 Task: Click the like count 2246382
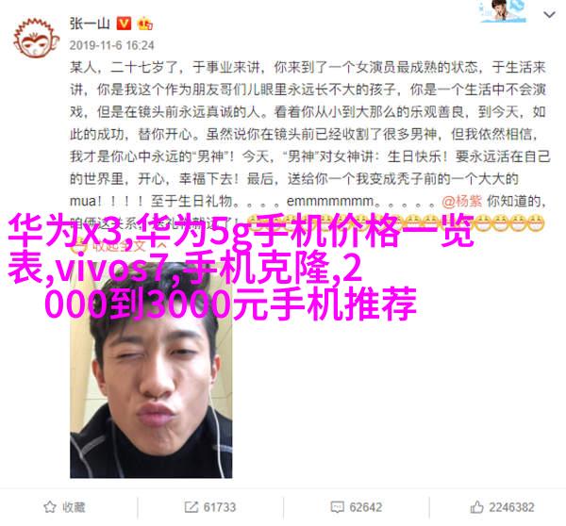(511, 507)
